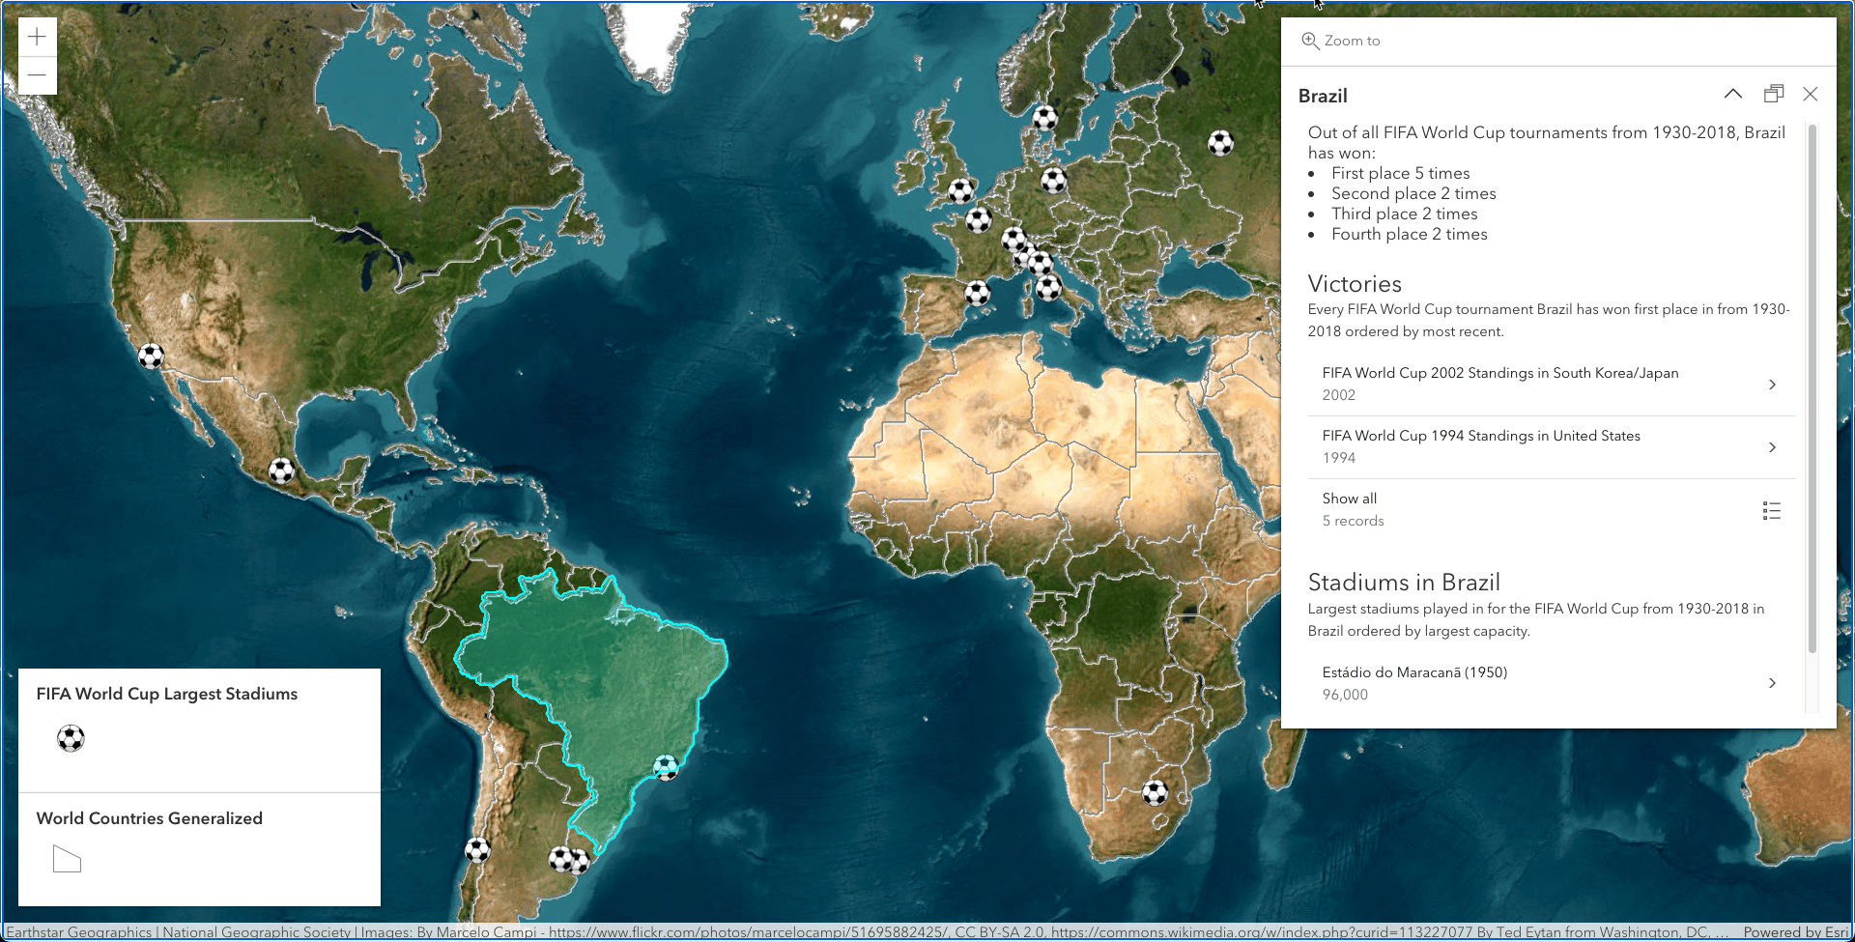Click the soccer ball symbol in the legend
Screen dimensions: 1855x942
[x=71, y=738]
